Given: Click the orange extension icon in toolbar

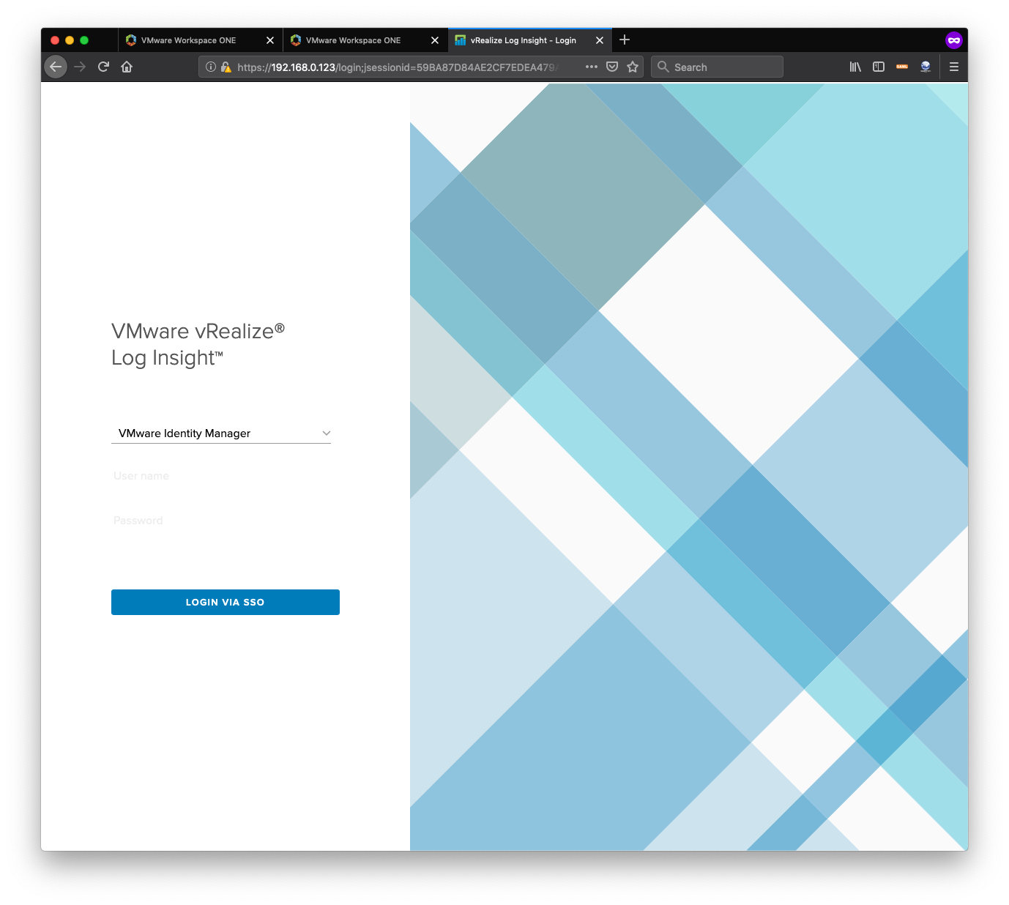Looking at the screenshot, I should 902,67.
